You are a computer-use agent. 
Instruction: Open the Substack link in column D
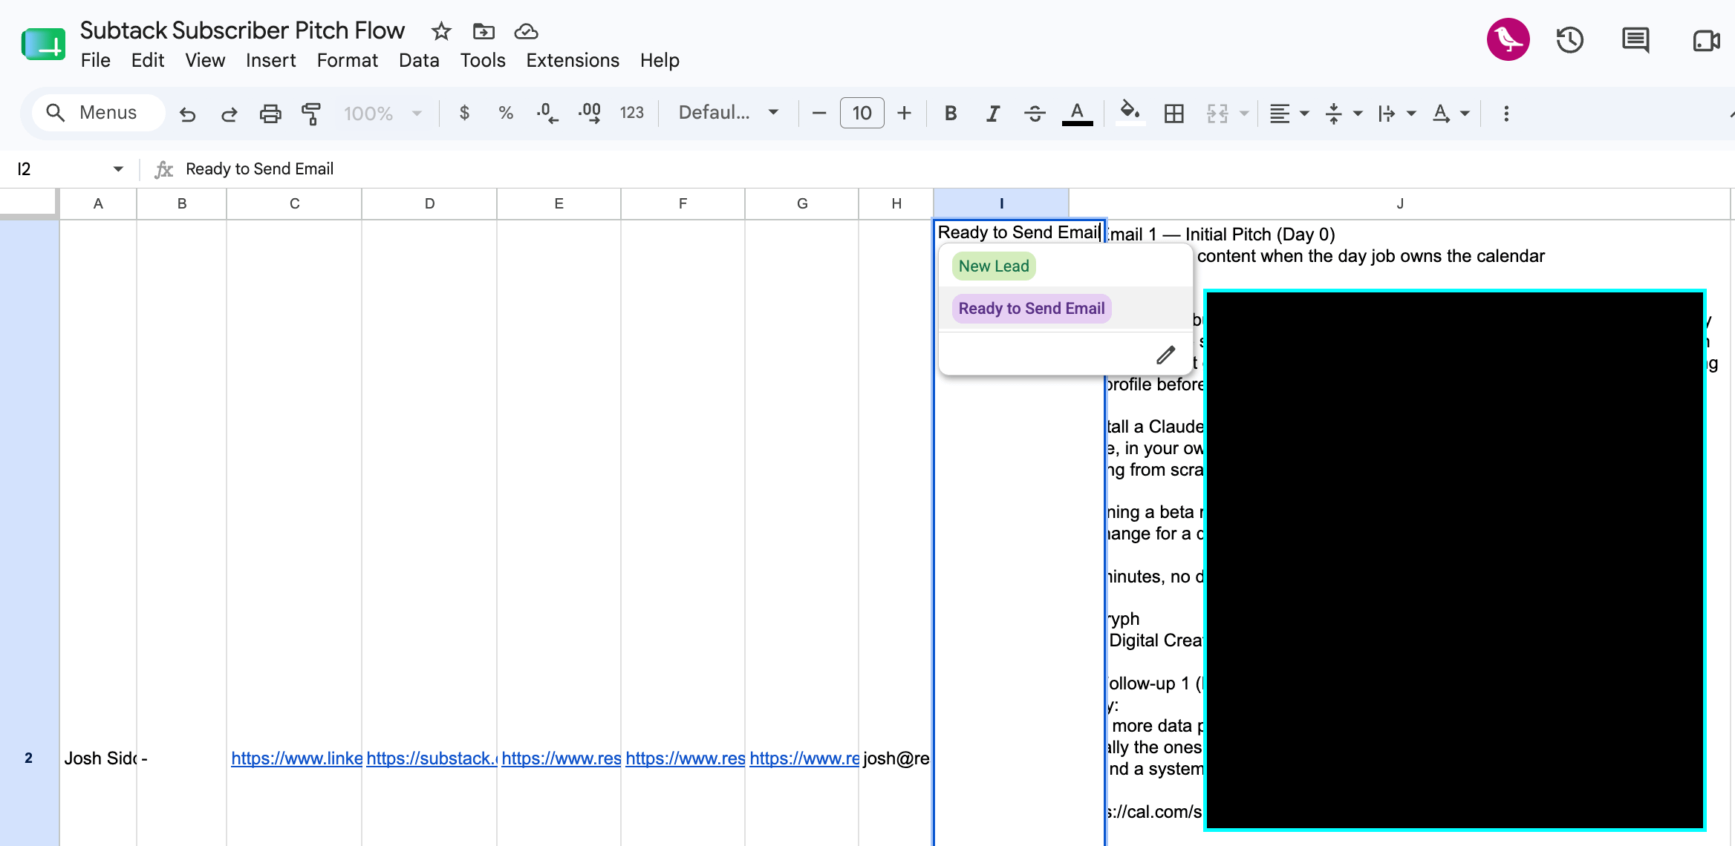pyautogui.click(x=432, y=758)
